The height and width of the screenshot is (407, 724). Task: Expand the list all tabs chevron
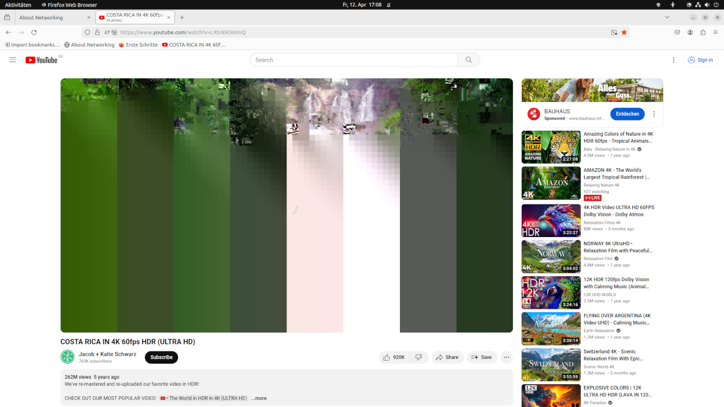pos(667,17)
